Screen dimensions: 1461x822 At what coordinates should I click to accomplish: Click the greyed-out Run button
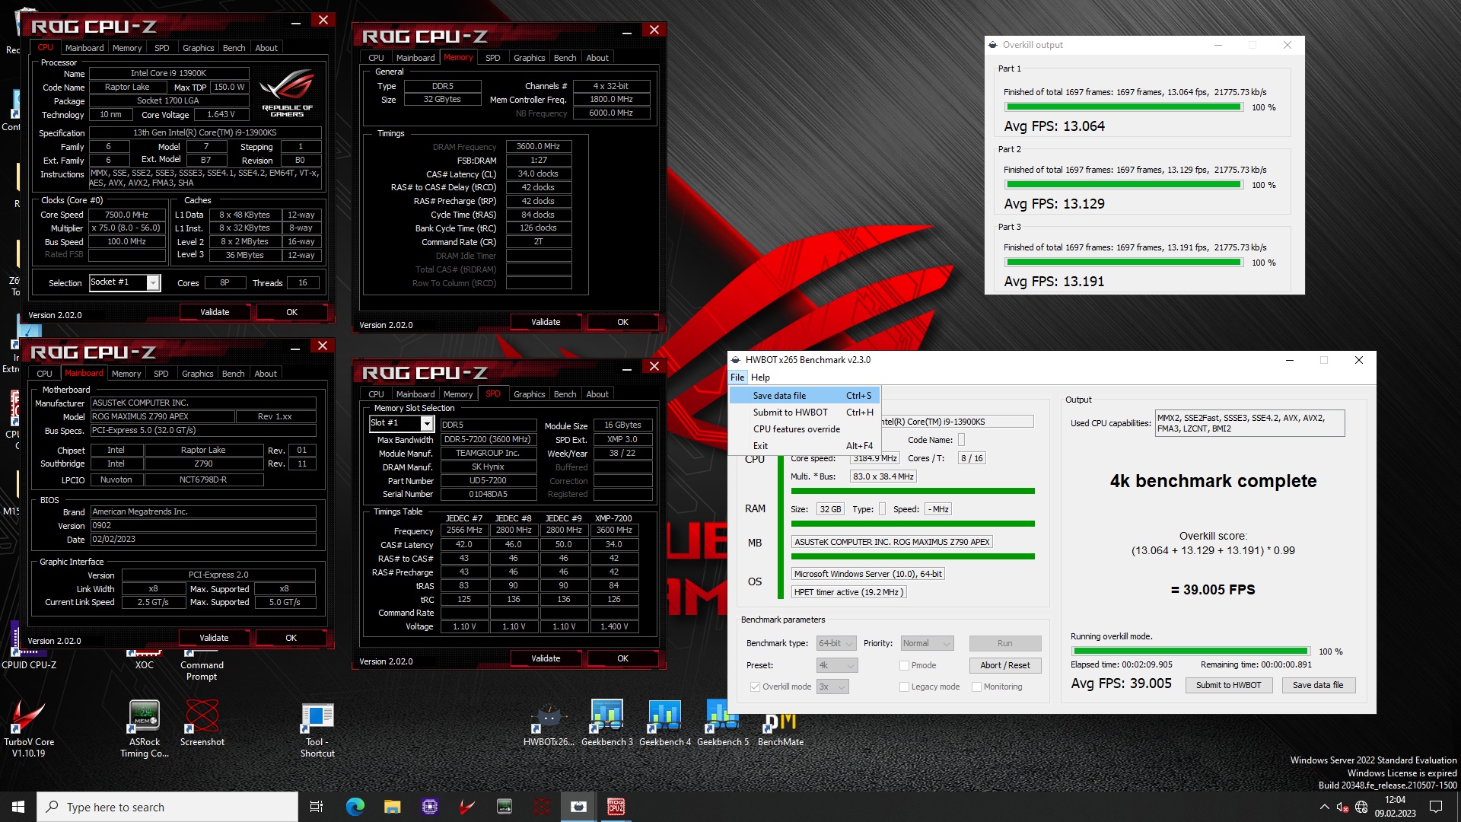click(x=1005, y=643)
